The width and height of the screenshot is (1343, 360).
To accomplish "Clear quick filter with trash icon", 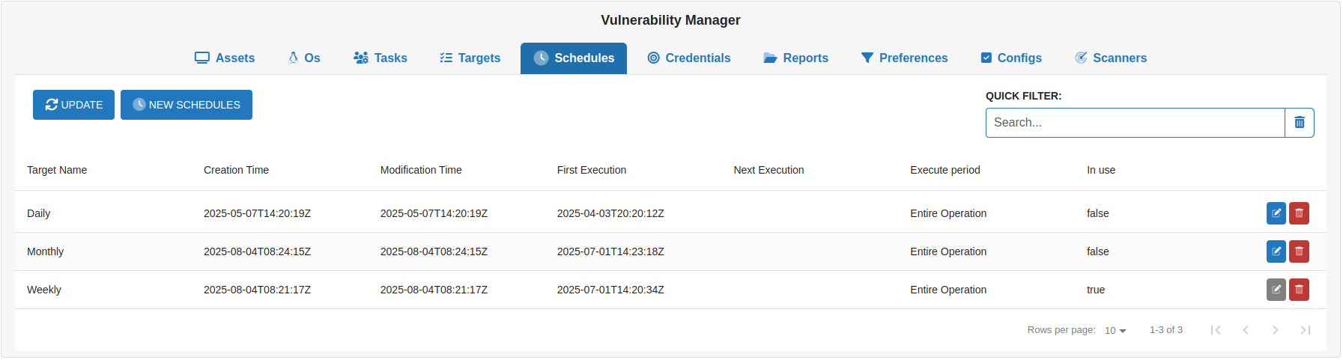I will coord(1299,123).
